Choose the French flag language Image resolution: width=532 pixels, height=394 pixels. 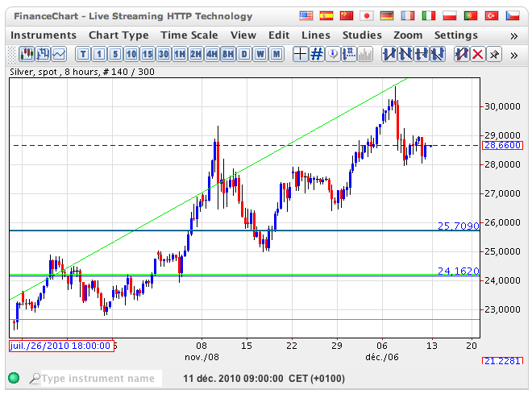point(408,16)
